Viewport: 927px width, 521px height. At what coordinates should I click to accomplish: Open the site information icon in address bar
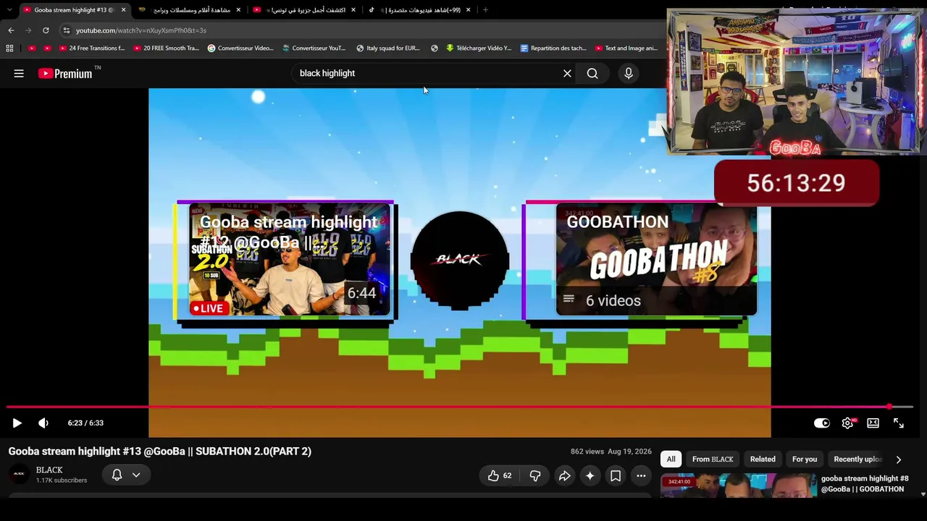66,30
